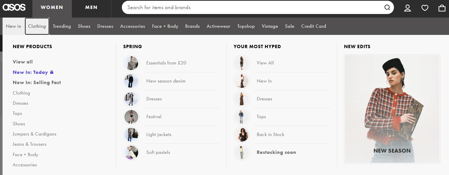449x175 pixels.
Task: Click the search magnifier icon
Action: 387,7
